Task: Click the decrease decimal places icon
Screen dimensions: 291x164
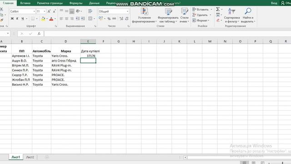Action: click(x=127, y=19)
